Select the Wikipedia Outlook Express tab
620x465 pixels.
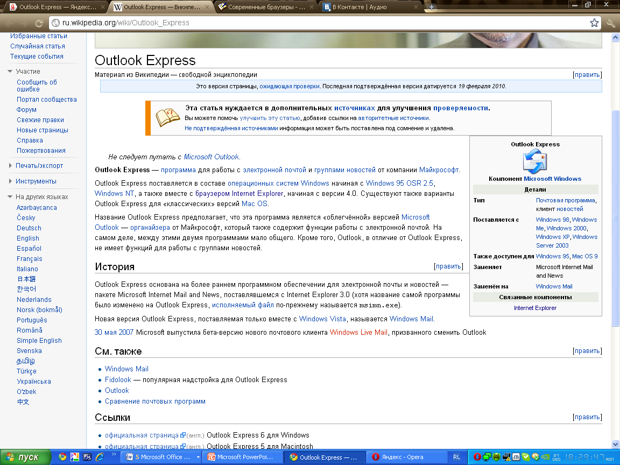[x=161, y=6]
